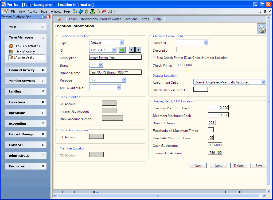273x200 pixels.
Task: Open the View menu
Action: click(22, 11)
